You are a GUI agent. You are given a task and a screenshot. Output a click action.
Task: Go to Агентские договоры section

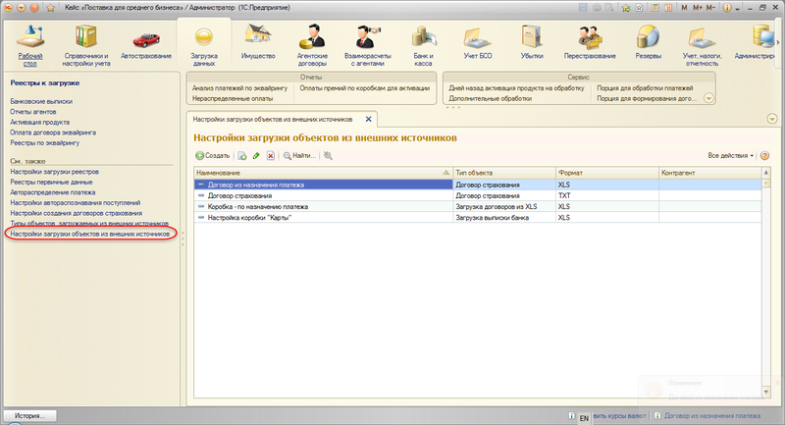[x=312, y=43]
